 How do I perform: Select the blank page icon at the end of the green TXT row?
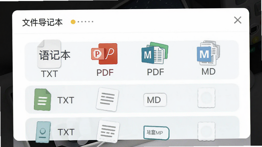(206, 98)
